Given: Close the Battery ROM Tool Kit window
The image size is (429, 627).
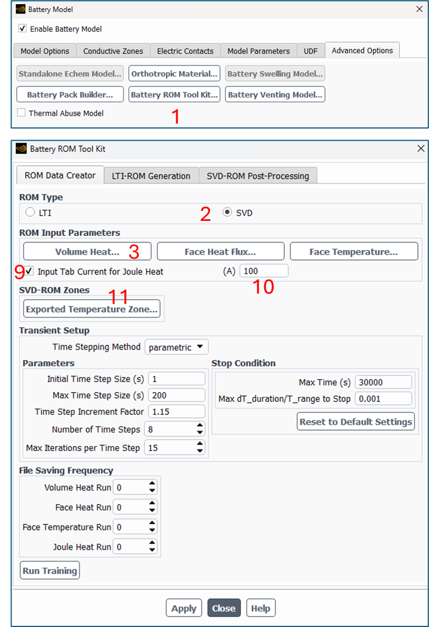Looking at the screenshot, I should coord(421,149).
